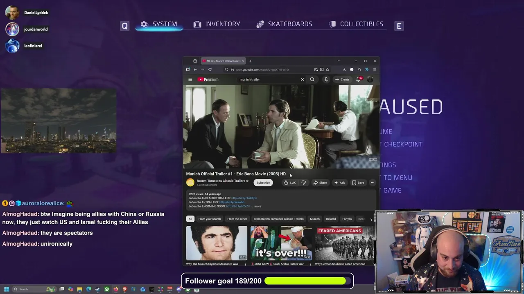This screenshot has height=294, width=524.
Task: Switch to the SYSTEM game menu tab
Action: point(159,24)
